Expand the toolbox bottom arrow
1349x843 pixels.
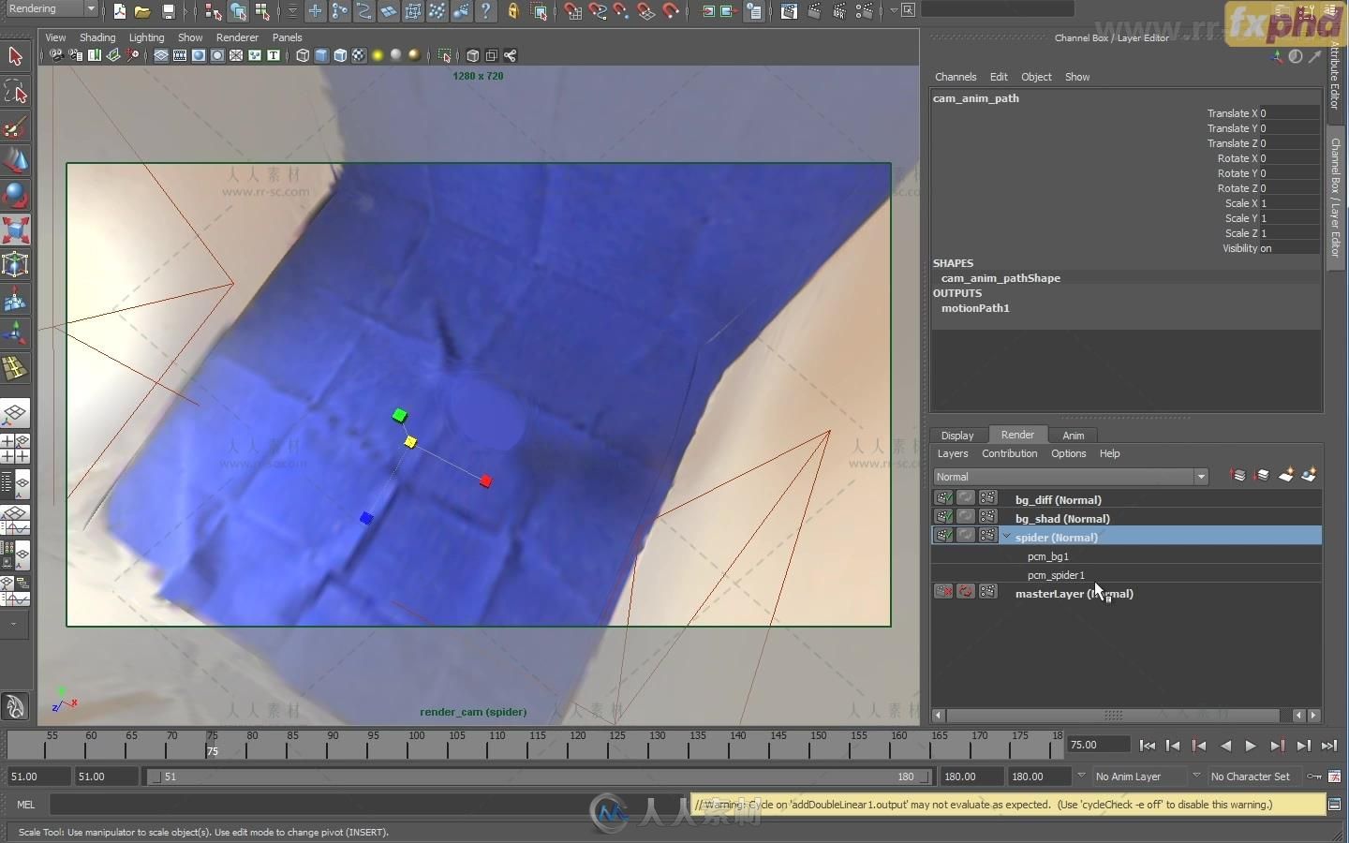point(13,624)
